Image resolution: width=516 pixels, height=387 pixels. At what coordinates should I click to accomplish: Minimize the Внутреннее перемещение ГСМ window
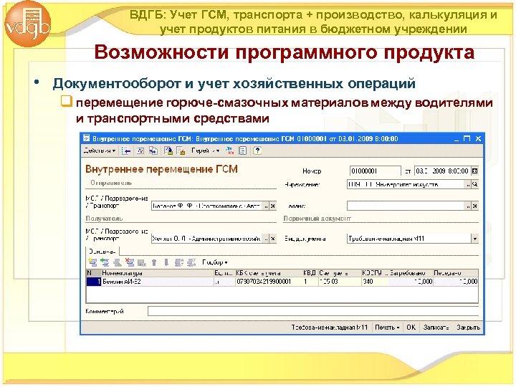pos(456,139)
